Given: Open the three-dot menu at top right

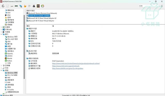Looking at the screenshot, I should pyautogui.click(x=162, y=6).
